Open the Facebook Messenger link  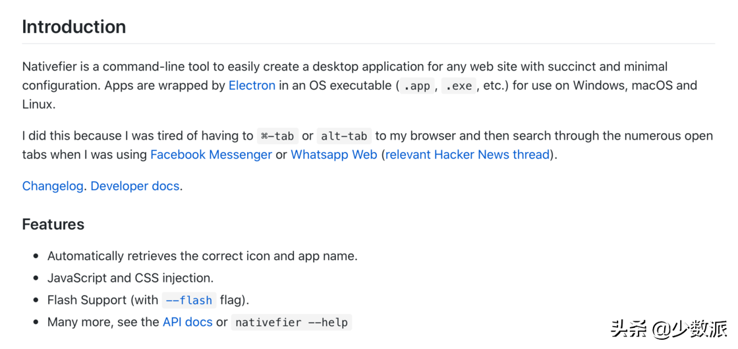click(211, 155)
